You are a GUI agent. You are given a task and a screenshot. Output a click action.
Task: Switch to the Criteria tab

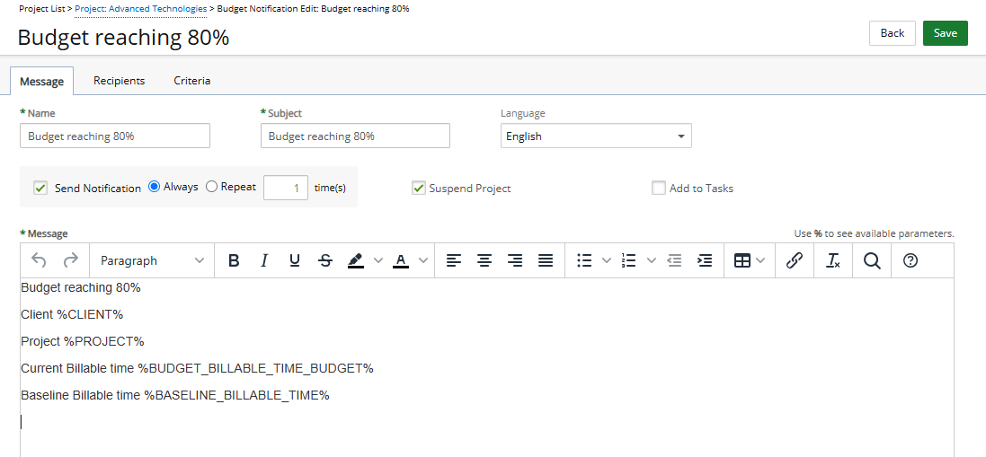pos(191,80)
